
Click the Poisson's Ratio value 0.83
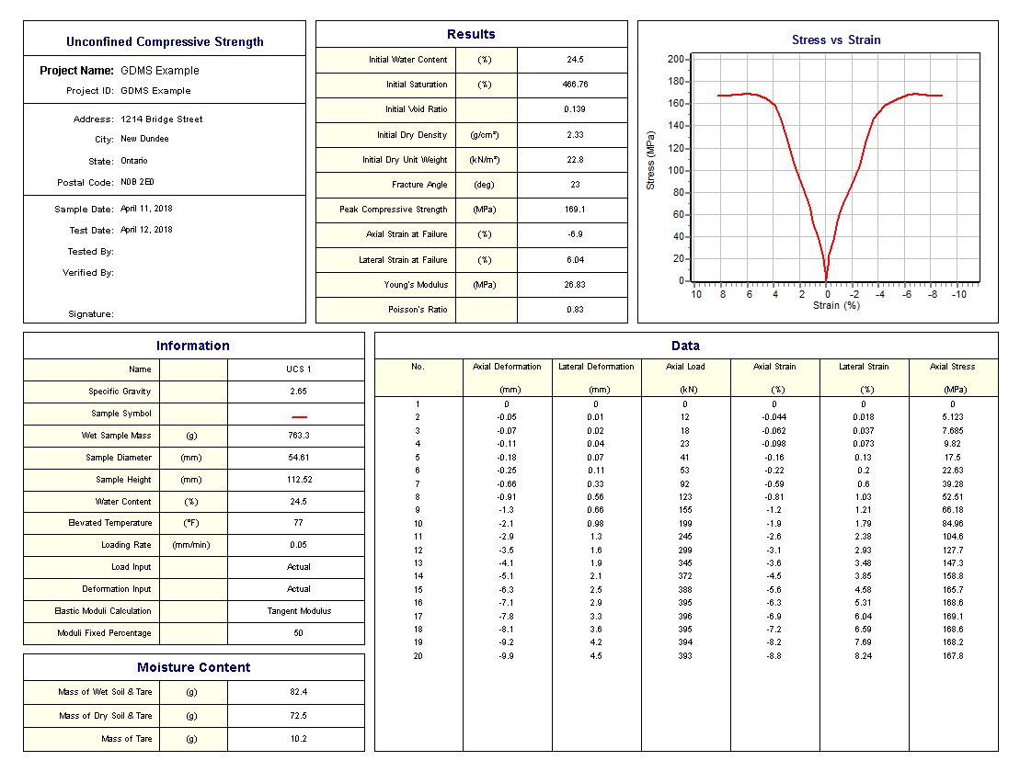click(575, 310)
